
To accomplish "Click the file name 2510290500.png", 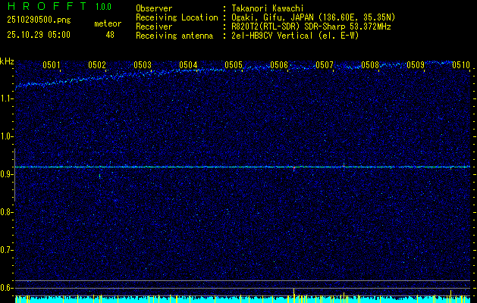I will (39, 20).
